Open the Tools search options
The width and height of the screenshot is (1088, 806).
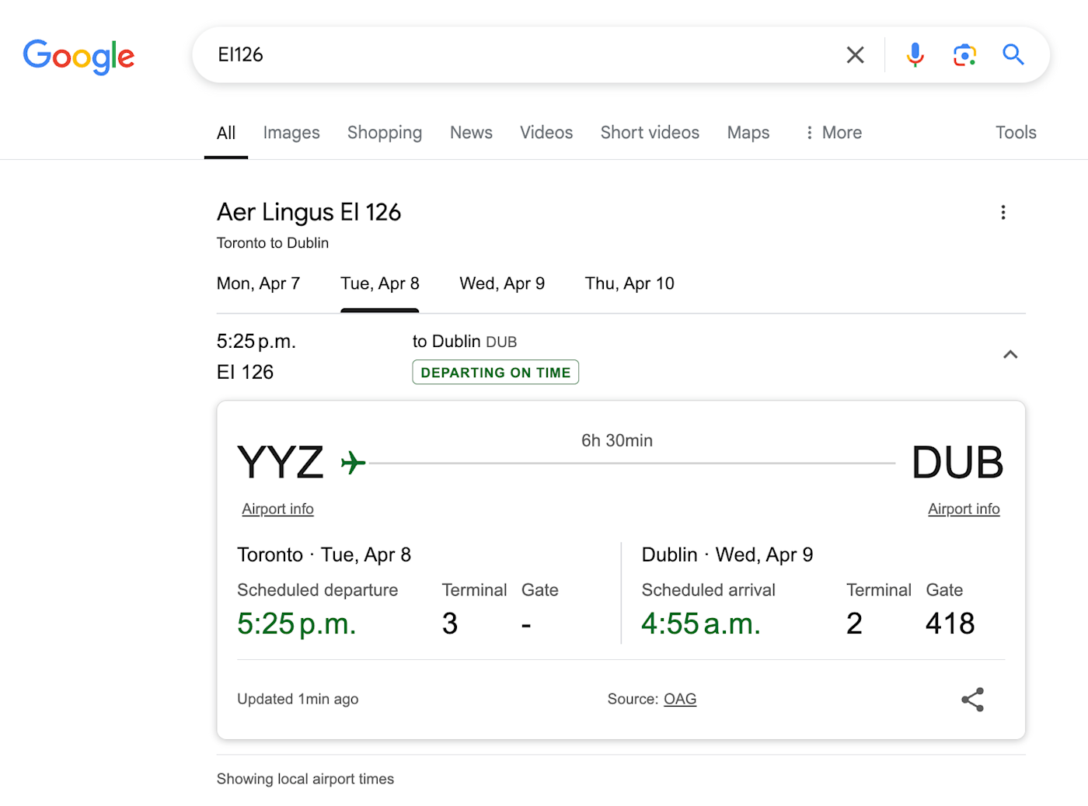(x=1015, y=133)
